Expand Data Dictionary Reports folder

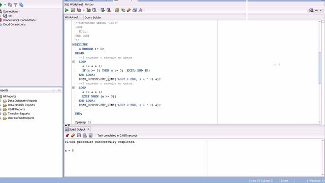1,101
